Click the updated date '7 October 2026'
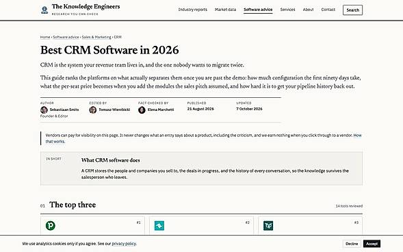Screen dimensions: 403x252 [x=249, y=109]
